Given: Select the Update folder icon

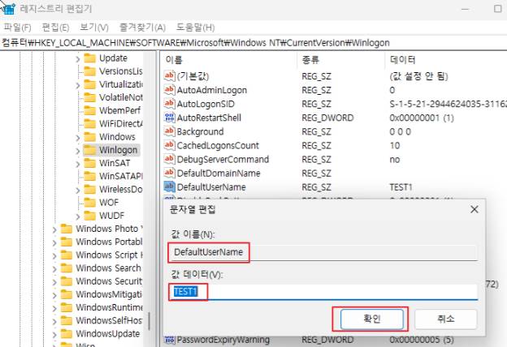Looking at the screenshot, I should point(90,58).
